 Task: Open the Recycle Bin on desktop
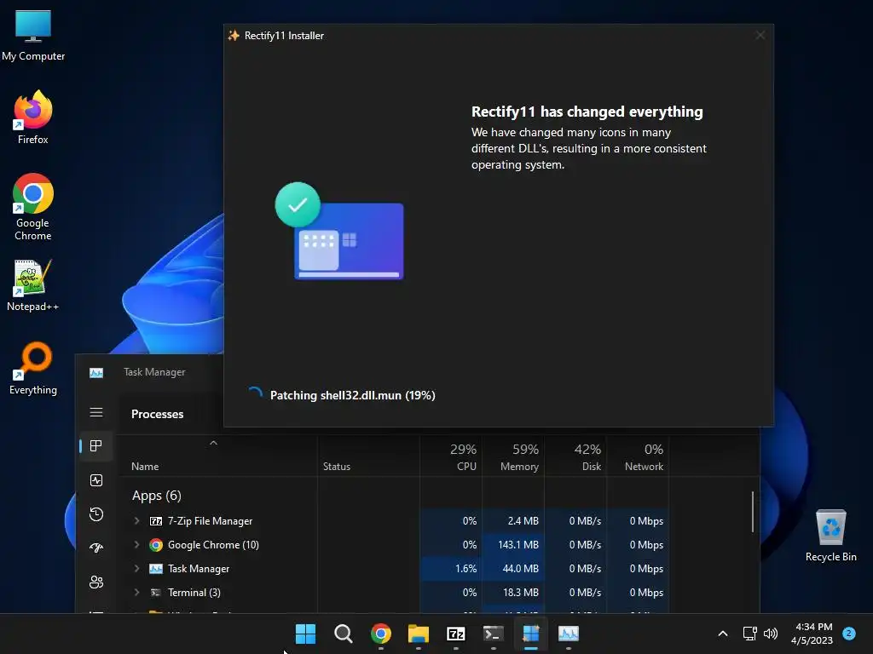click(830, 536)
